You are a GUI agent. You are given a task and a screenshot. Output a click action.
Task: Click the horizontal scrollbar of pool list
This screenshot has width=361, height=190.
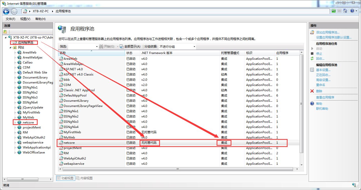coord(177,169)
